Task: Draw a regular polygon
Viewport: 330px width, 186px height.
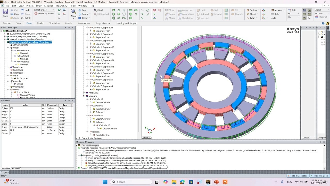Action: click(131, 18)
